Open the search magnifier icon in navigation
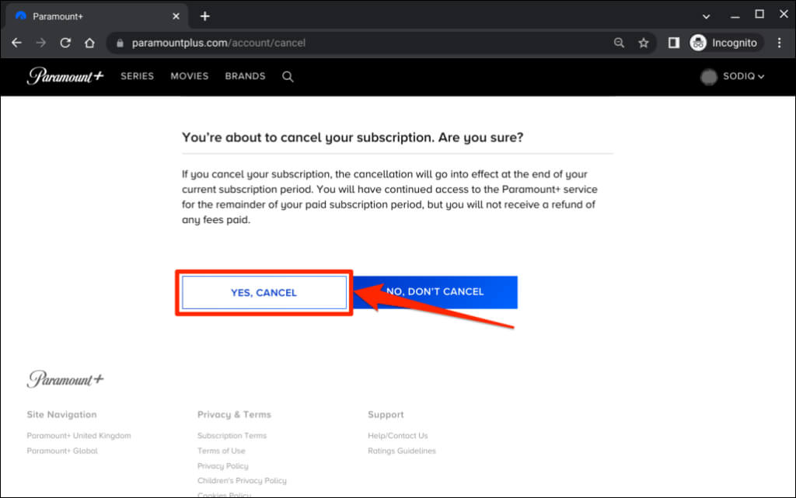Screen dimensions: 796x498 click(x=288, y=76)
